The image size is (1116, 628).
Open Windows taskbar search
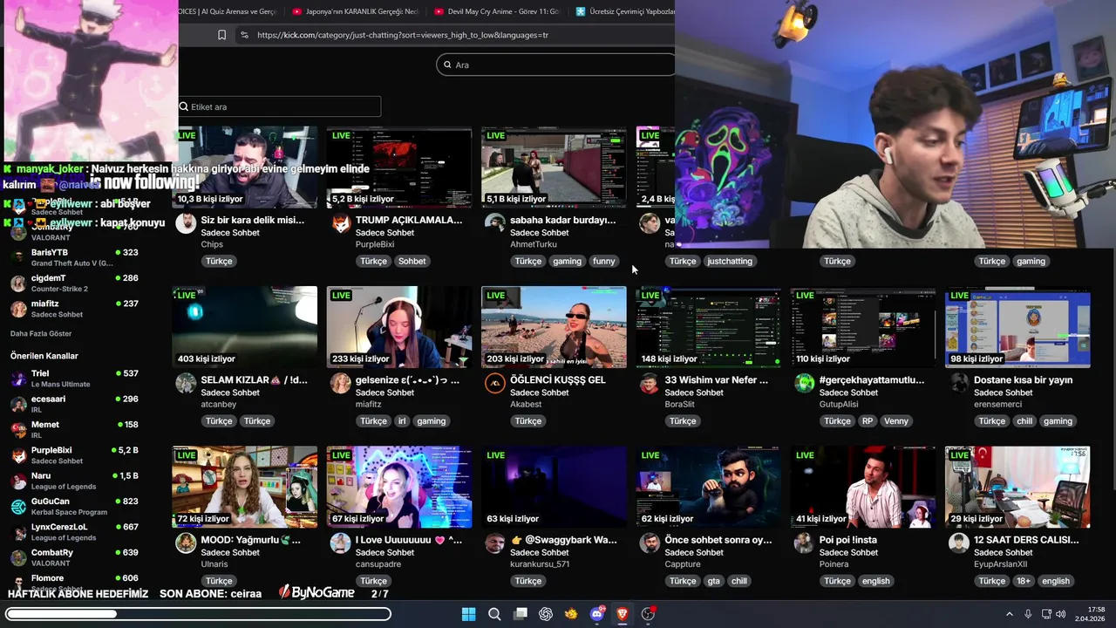pyautogui.click(x=494, y=614)
